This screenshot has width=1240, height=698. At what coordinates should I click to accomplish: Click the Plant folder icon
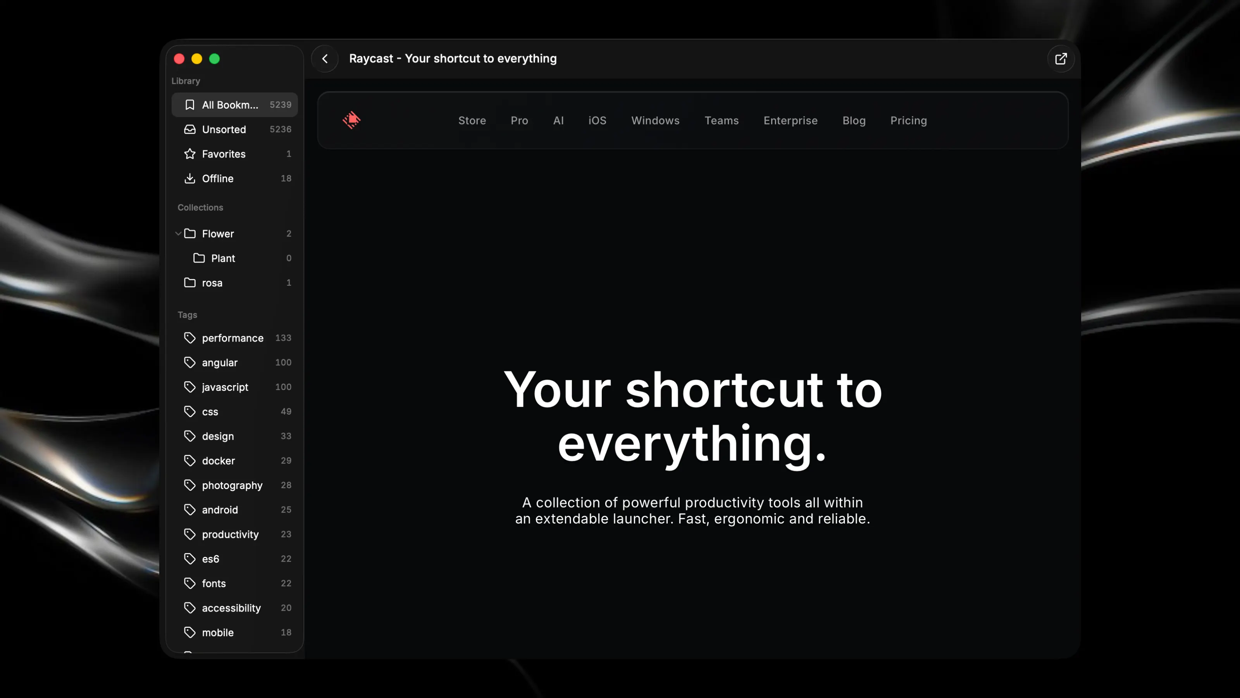point(199,258)
